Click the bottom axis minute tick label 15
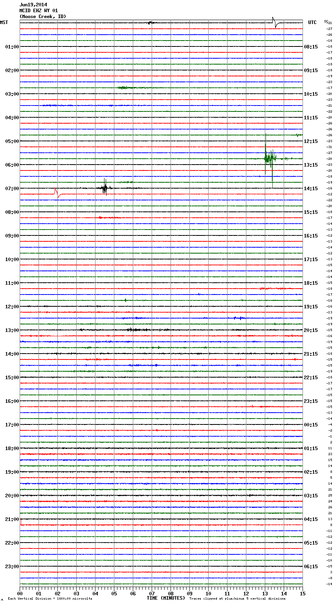This screenshot has height=604, width=334. point(303,593)
